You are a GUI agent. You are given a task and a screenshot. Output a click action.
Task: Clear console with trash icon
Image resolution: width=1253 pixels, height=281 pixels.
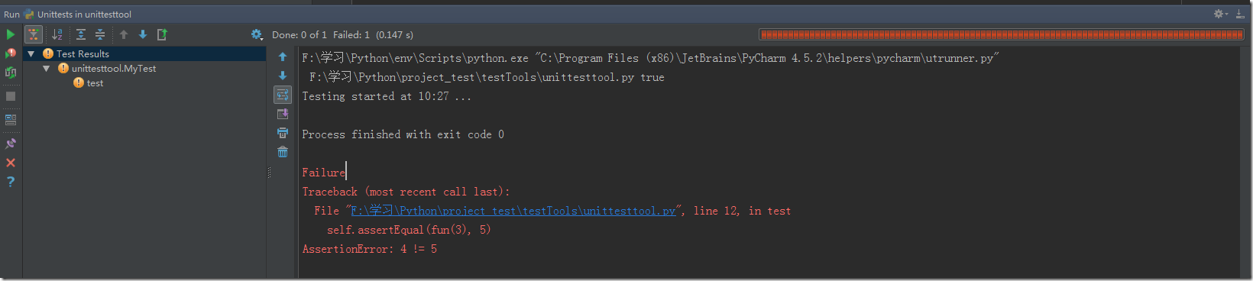(283, 152)
